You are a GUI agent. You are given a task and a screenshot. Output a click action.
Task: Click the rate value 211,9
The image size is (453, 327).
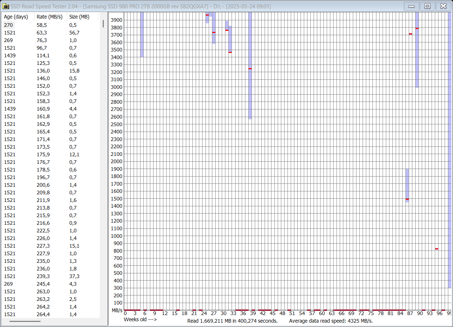(43, 200)
